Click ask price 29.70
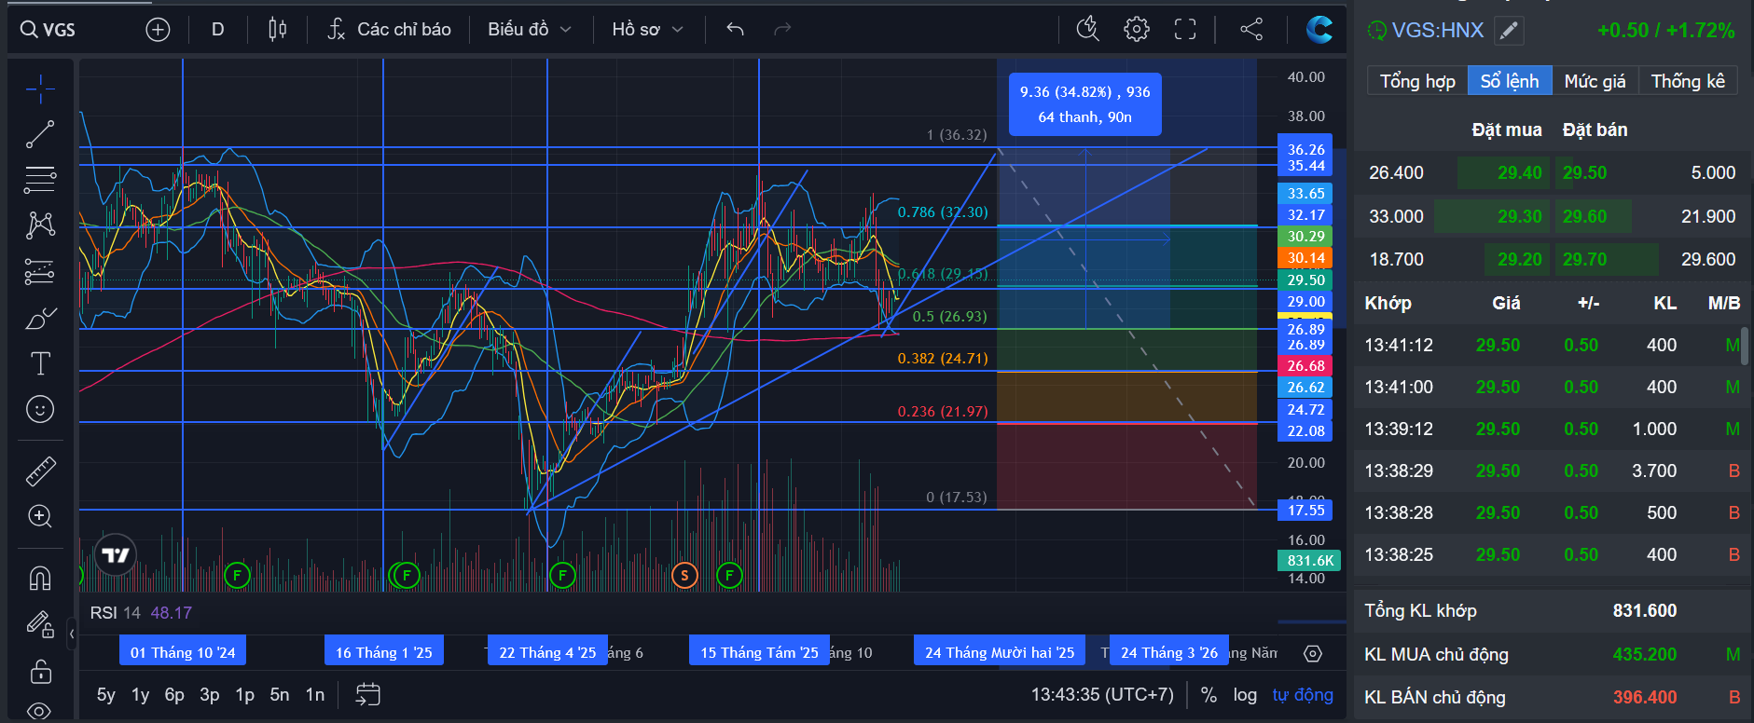 click(1585, 259)
